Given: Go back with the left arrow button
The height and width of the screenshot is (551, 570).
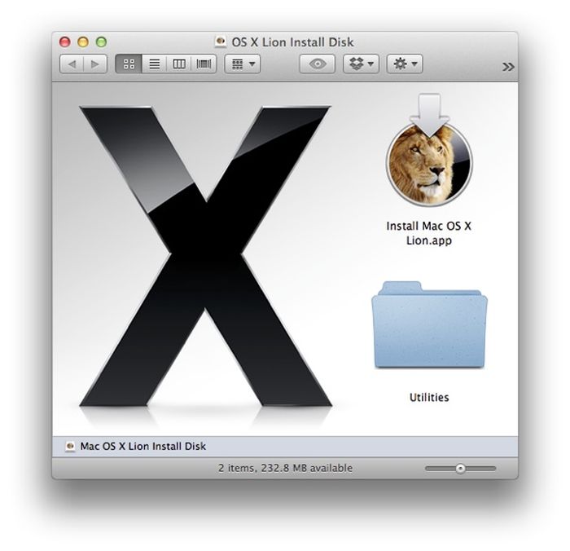Looking at the screenshot, I should coord(72,64).
